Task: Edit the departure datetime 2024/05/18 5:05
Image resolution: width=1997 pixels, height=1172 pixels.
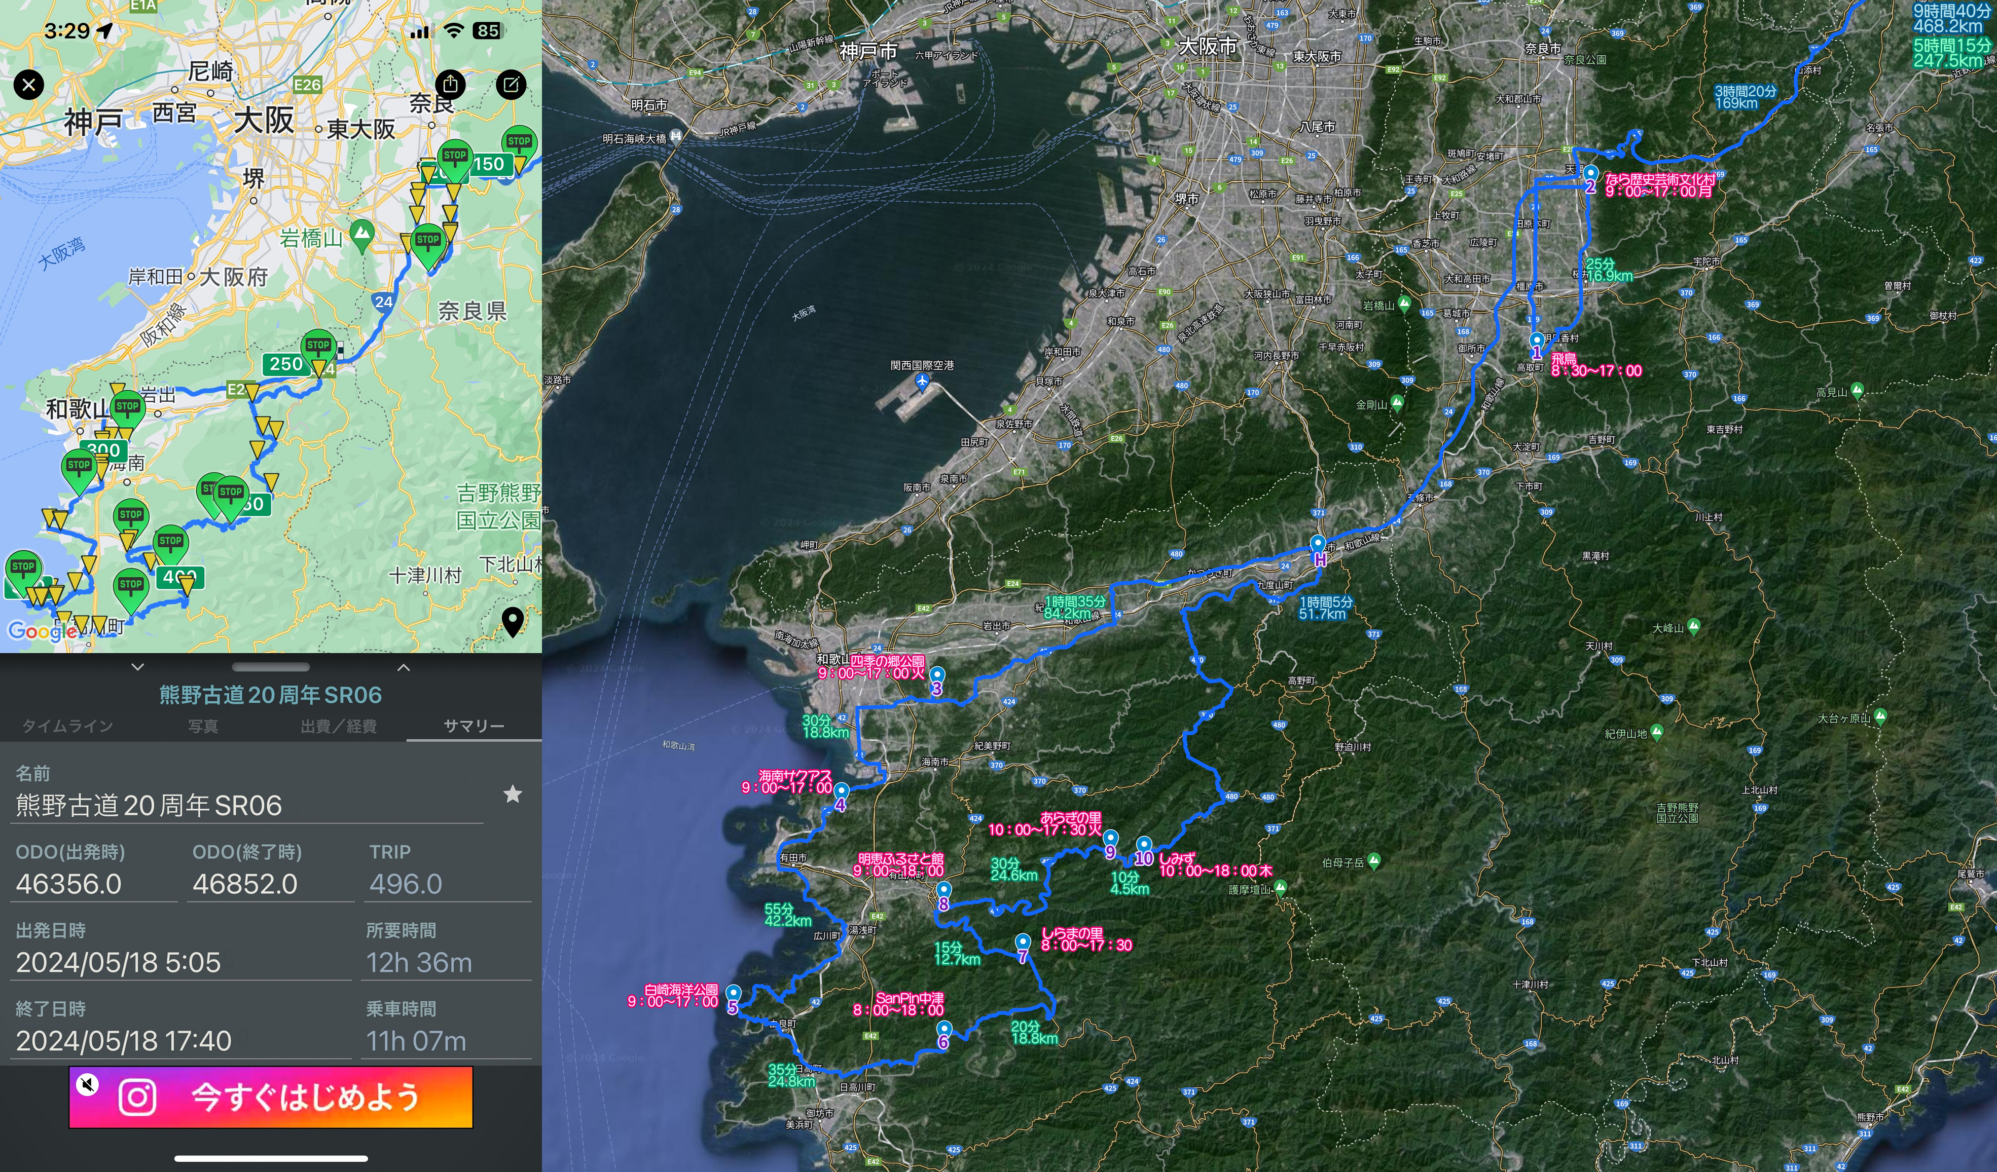Action: (x=180, y=962)
